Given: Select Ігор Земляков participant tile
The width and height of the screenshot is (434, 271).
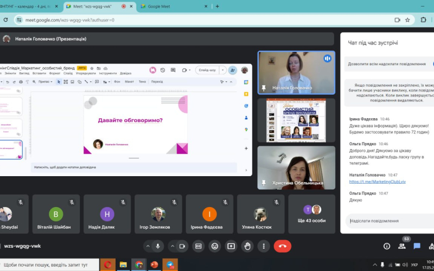Looking at the screenshot, I should 158,214.
